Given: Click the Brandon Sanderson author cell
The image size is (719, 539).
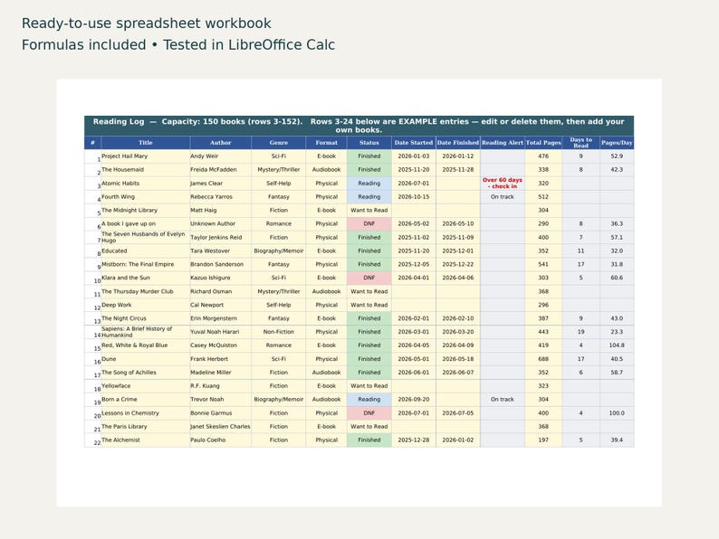Looking at the screenshot, I should pos(221,264).
